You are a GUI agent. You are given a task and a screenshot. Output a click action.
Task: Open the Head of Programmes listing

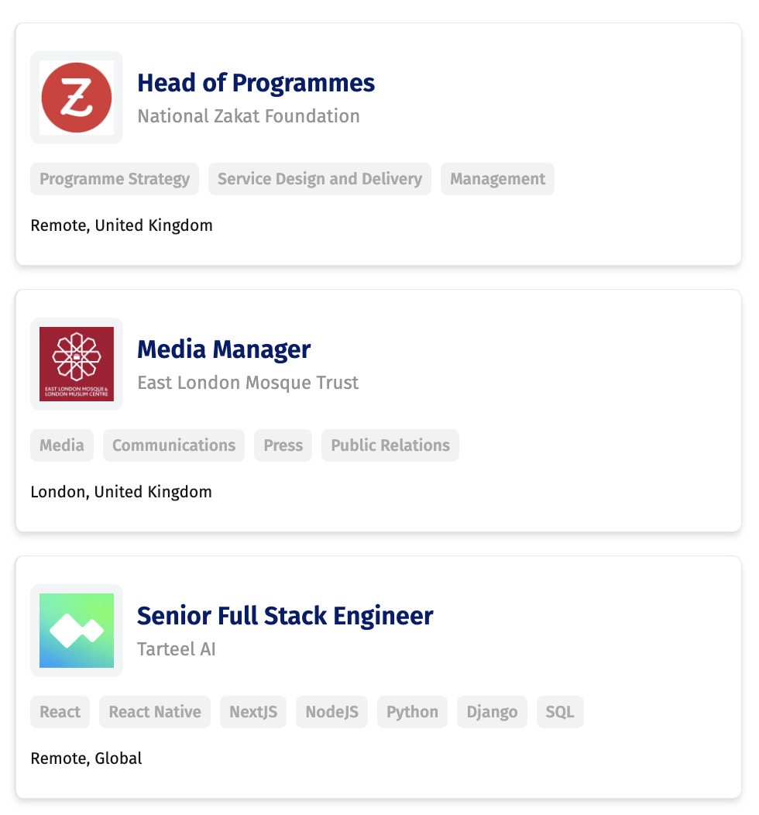pyautogui.click(x=256, y=83)
